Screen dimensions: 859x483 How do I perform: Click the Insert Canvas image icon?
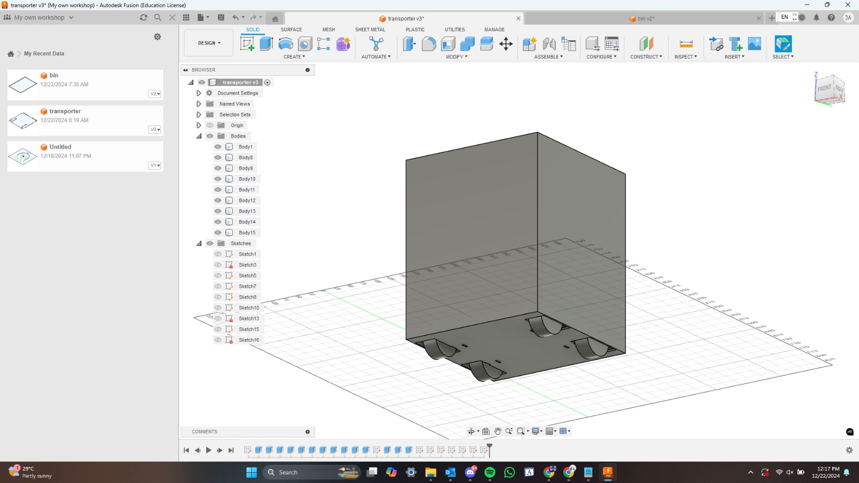(x=754, y=43)
